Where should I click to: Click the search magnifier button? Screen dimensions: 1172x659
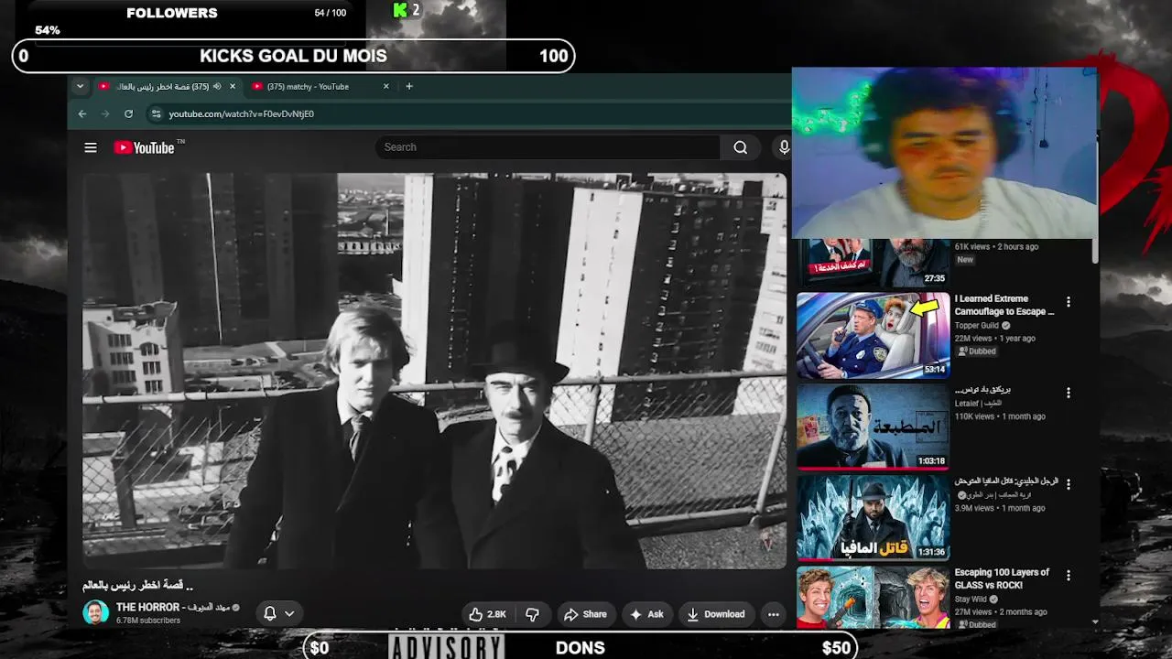740,147
